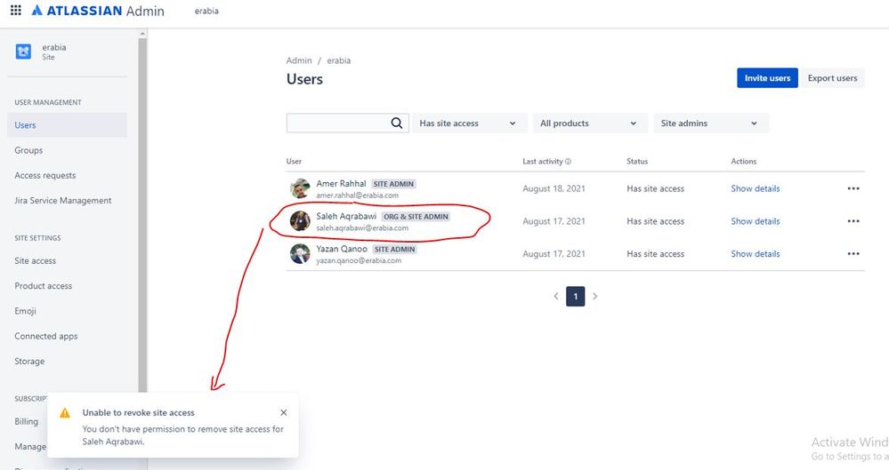Click the Last activity column header

click(x=543, y=162)
